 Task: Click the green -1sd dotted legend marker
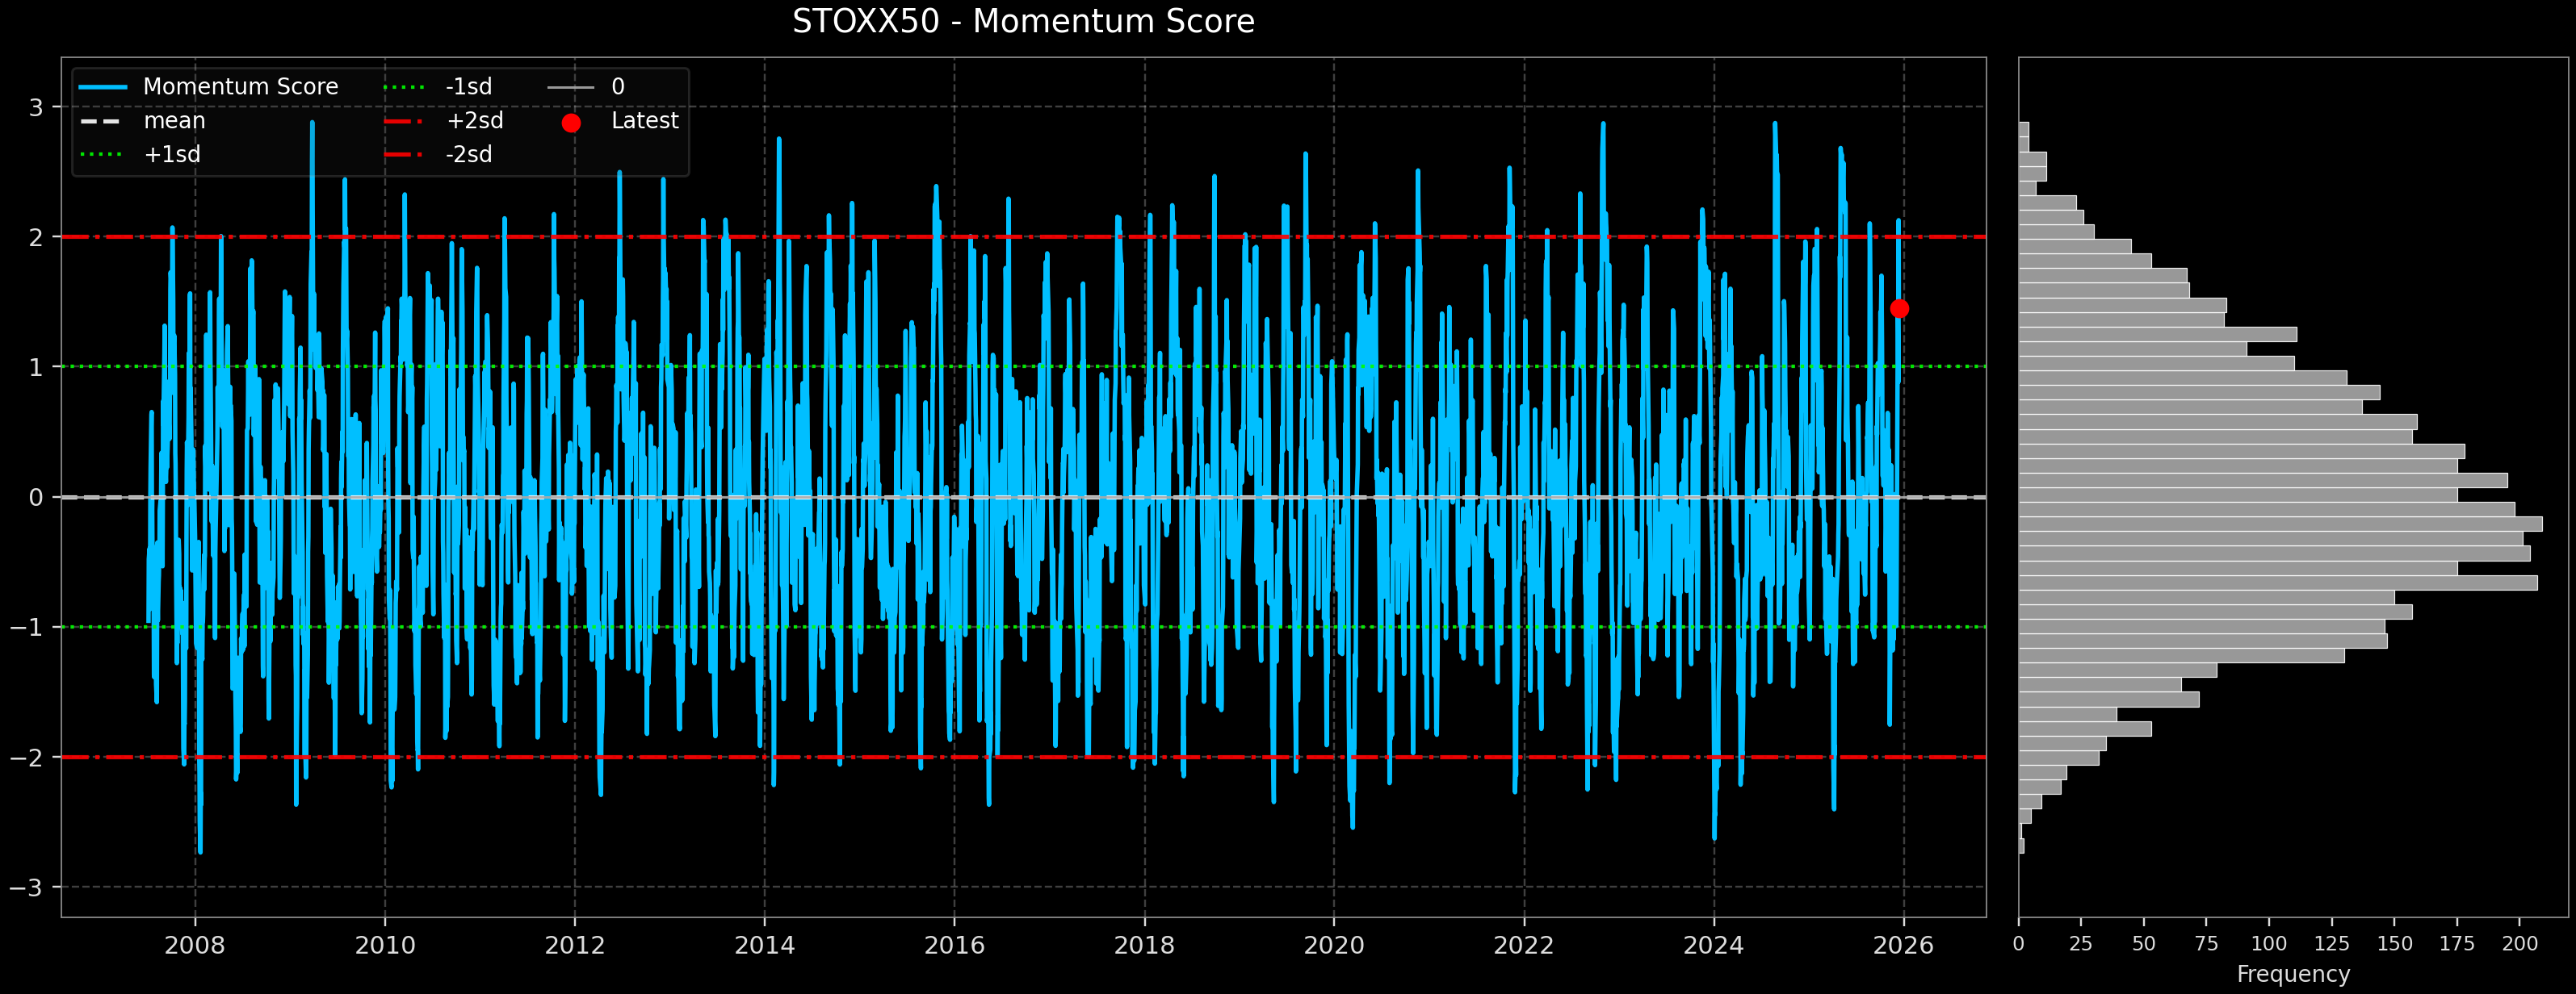[x=406, y=87]
